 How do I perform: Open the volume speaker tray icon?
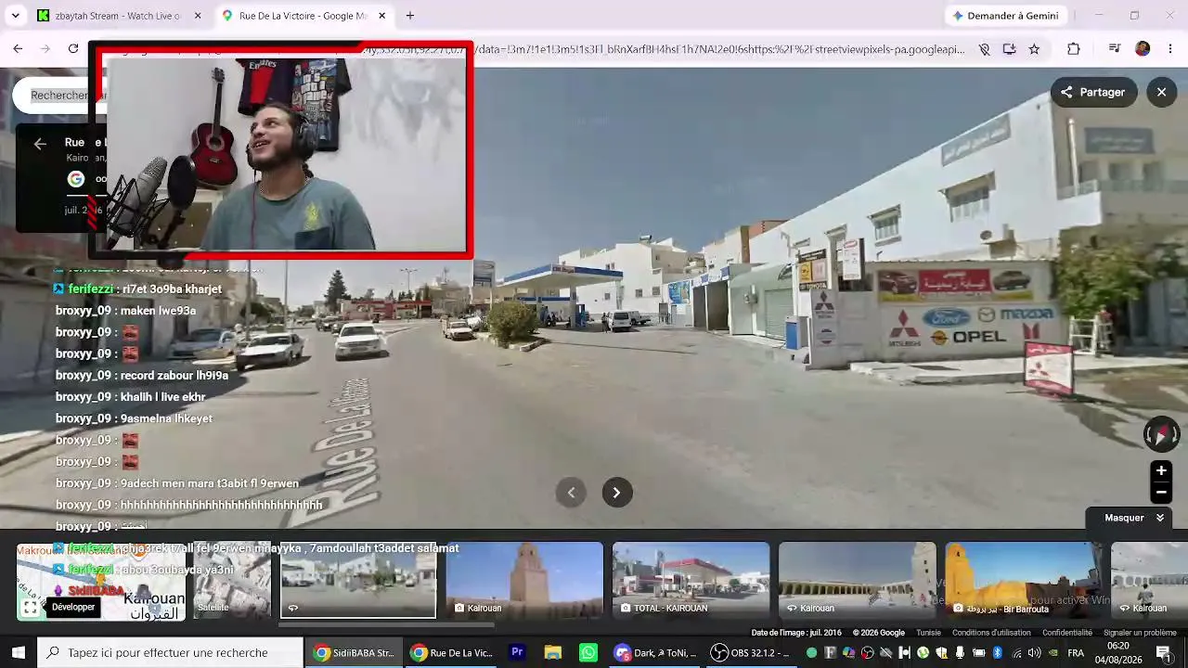point(1035,653)
